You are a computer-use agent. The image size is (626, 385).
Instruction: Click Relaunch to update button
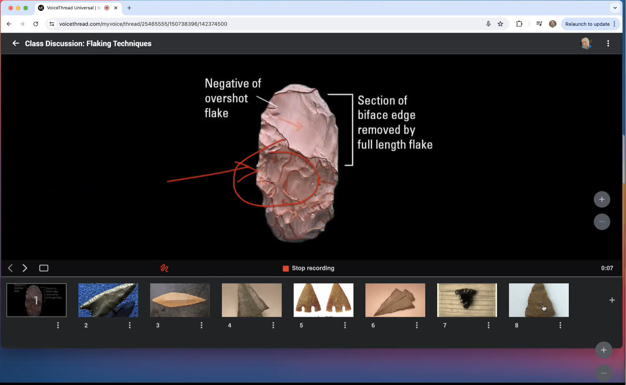587,24
